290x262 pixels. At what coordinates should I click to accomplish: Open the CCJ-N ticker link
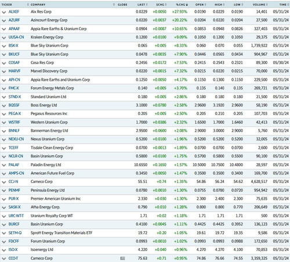tap(13, 182)
